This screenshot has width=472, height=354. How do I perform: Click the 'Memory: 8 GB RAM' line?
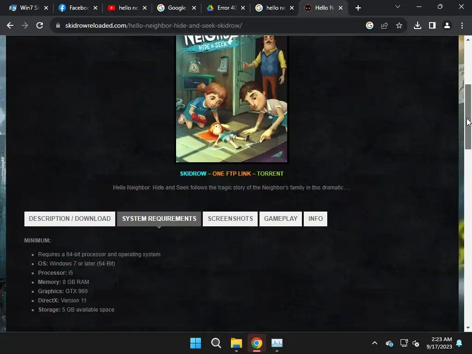click(x=64, y=282)
